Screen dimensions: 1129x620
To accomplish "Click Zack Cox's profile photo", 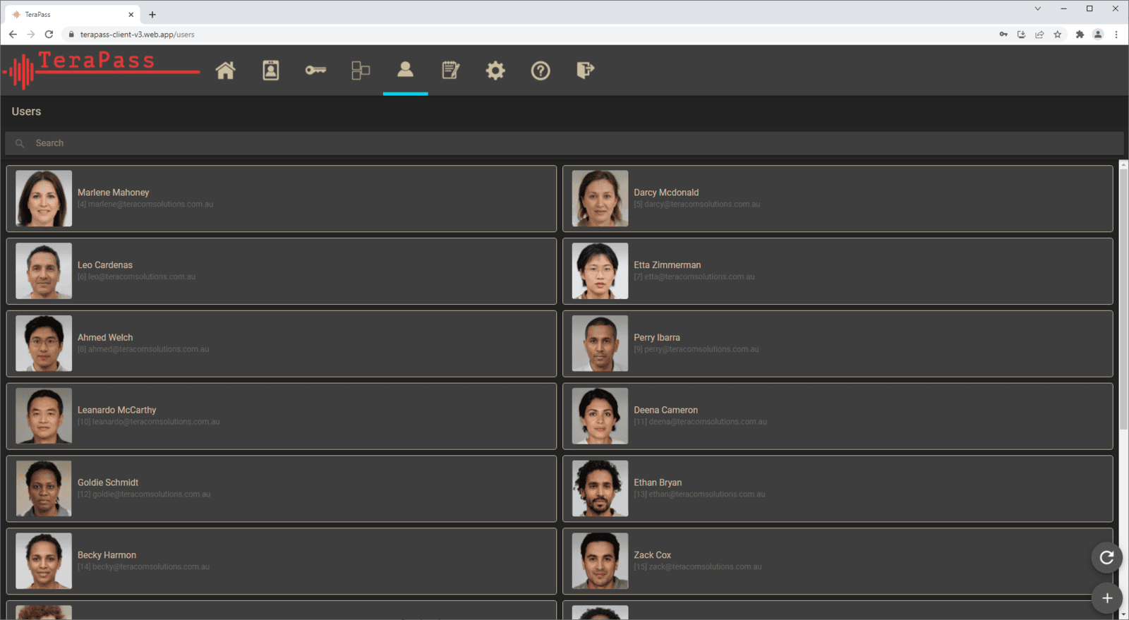I will [600, 561].
